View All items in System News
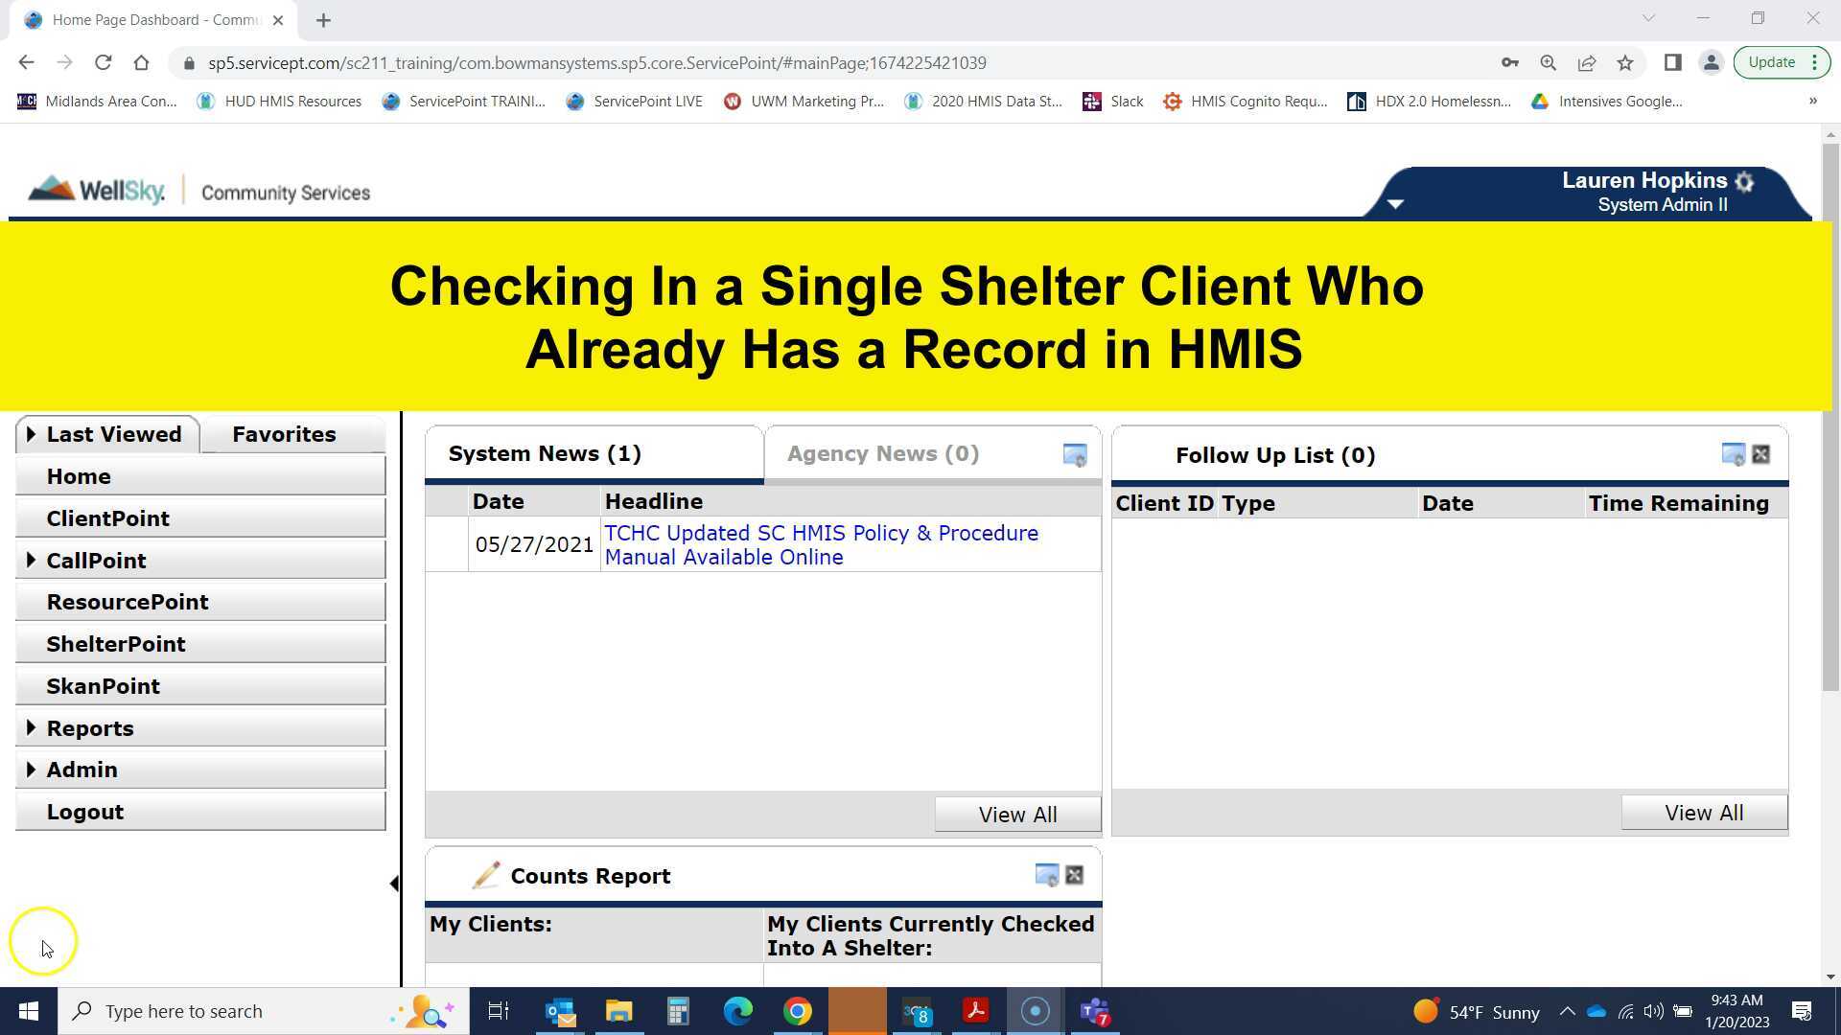The height and width of the screenshot is (1035, 1841). point(1017,814)
